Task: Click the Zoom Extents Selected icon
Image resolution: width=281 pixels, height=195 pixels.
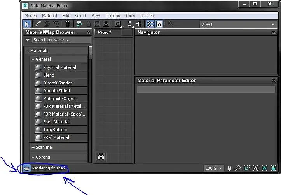Action: [x=265, y=168]
